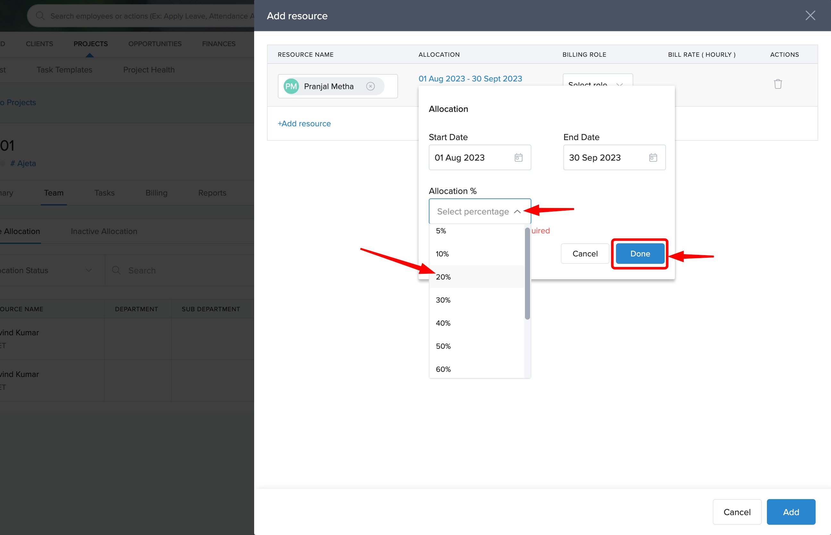Choose 10% allocation
The height and width of the screenshot is (535, 831).
pyautogui.click(x=477, y=254)
